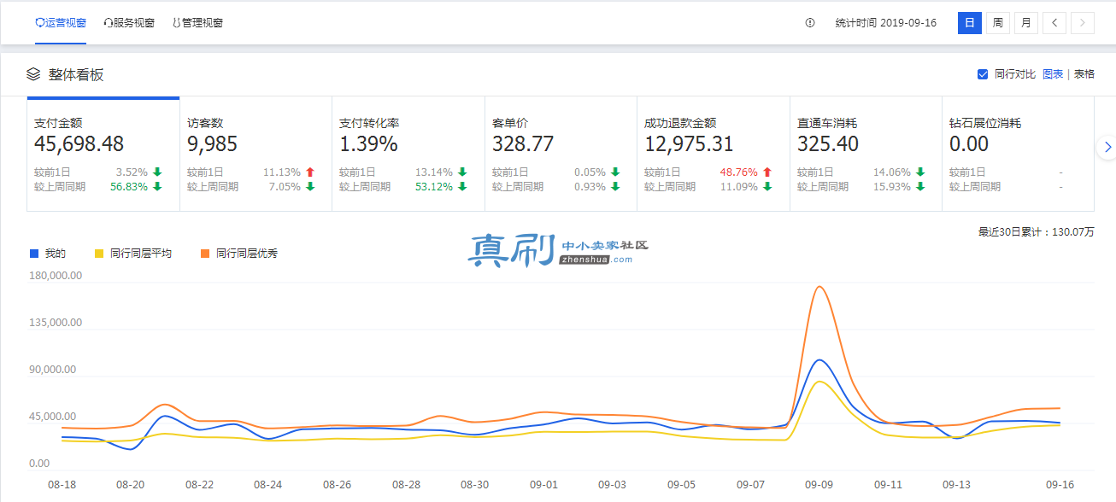Toggle the 我的 legend series
This screenshot has height=502, width=1116.
point(48,254)
